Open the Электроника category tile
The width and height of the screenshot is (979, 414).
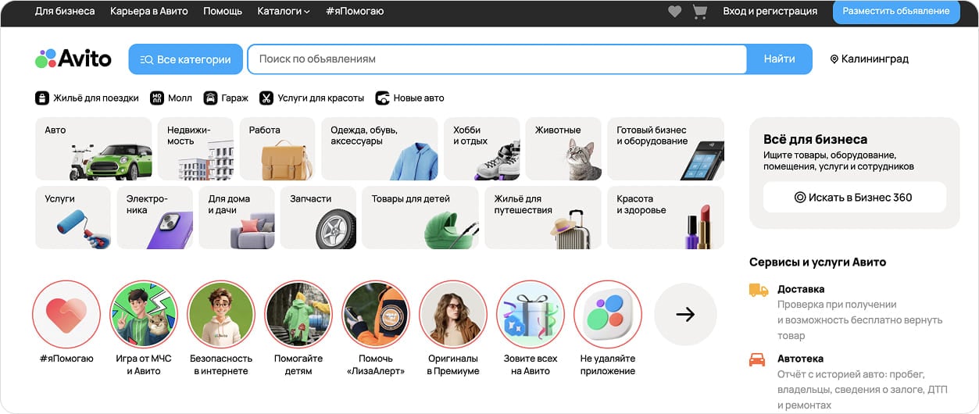pyautogui.click(x=155, y=218)
